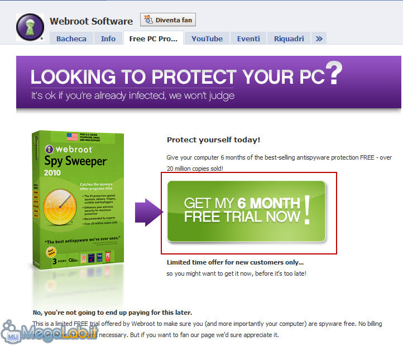This screenshot has height=346, width=403.
Task: Click the purple Looking to Protect banner
Action: pyautogui.click(x=208, y=82)
